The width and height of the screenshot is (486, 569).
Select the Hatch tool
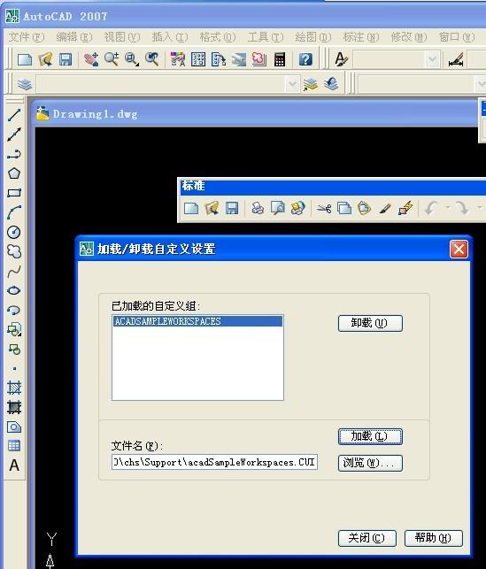(14, 388)
